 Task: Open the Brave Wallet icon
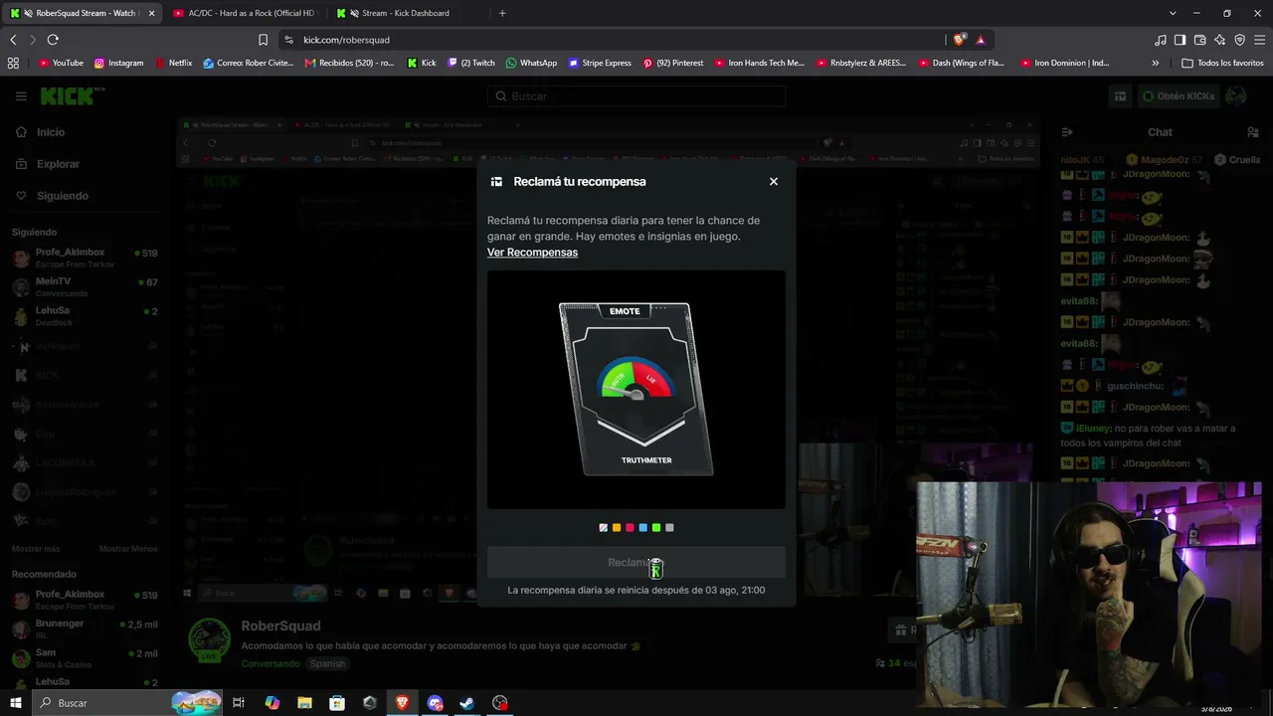[x=1200, y=40]
